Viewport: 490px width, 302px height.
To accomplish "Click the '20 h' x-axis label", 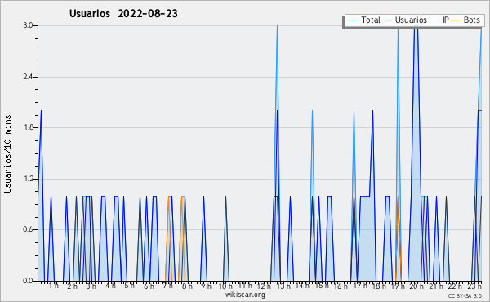I will click(x=416, y=286).
